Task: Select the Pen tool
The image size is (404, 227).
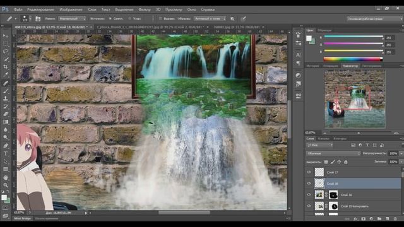Action: click(6, 146)
